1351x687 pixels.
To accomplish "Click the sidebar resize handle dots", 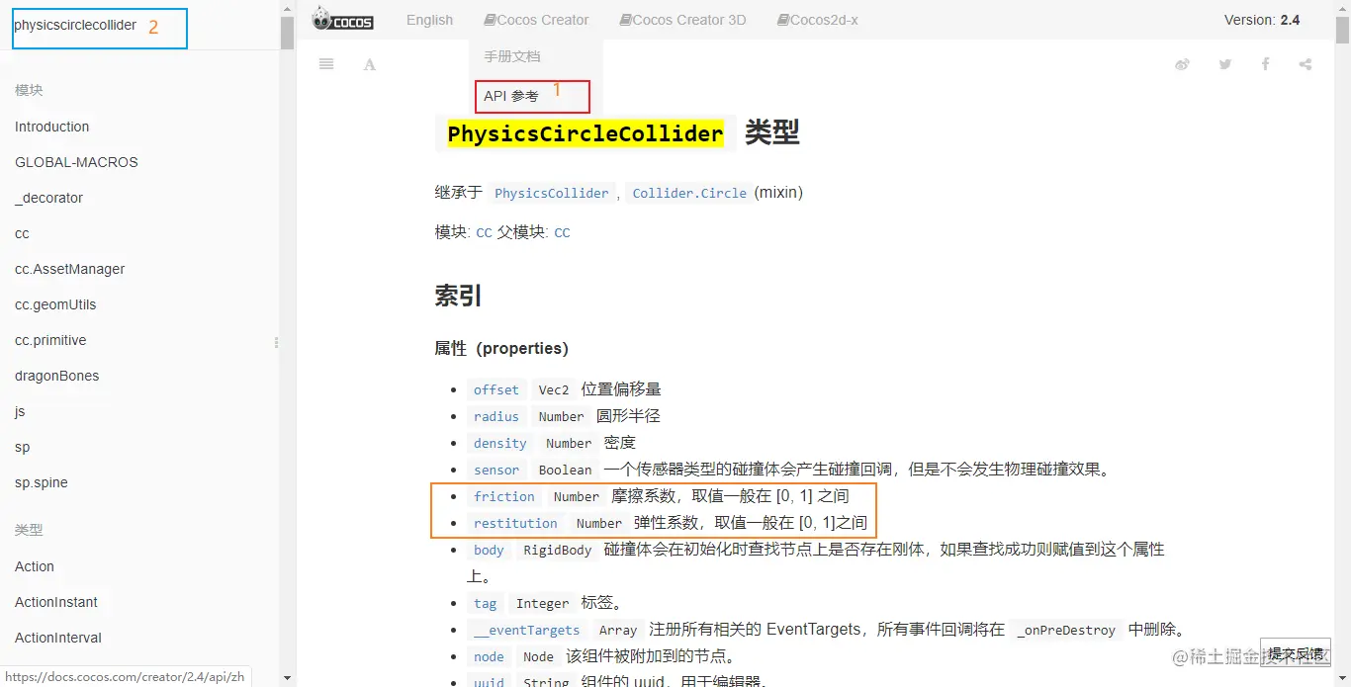I will (x=276, y=343).
